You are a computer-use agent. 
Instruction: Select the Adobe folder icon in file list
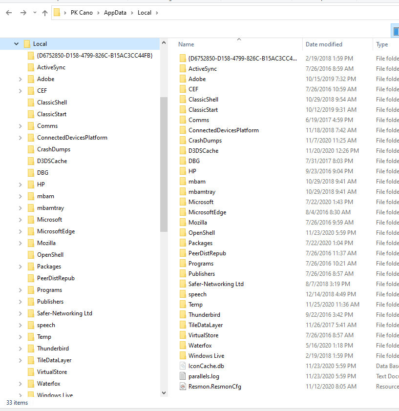pyautogui.click(x=183, y=79)
